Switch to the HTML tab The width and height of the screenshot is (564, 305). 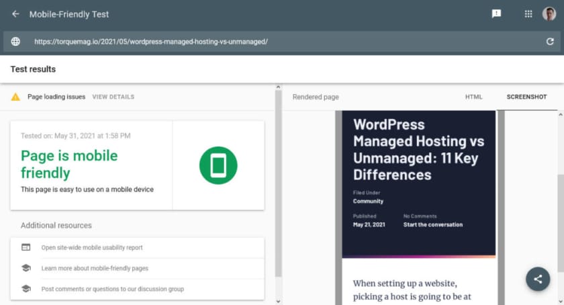pos(474,97)
